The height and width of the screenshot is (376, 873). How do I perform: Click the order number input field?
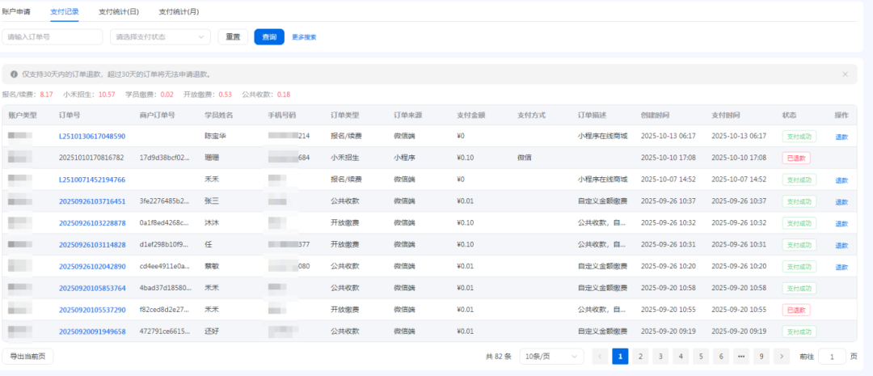coord(53,37)
